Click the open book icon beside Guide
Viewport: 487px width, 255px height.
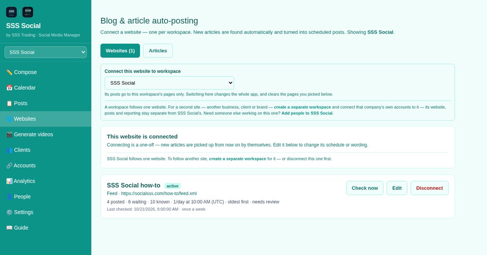coord(9,228)
